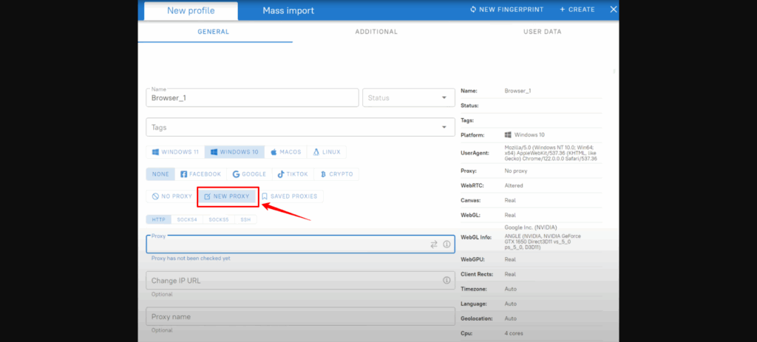
Task: Select SOCKS5 proxy protocol
Action: pos(219,219)
